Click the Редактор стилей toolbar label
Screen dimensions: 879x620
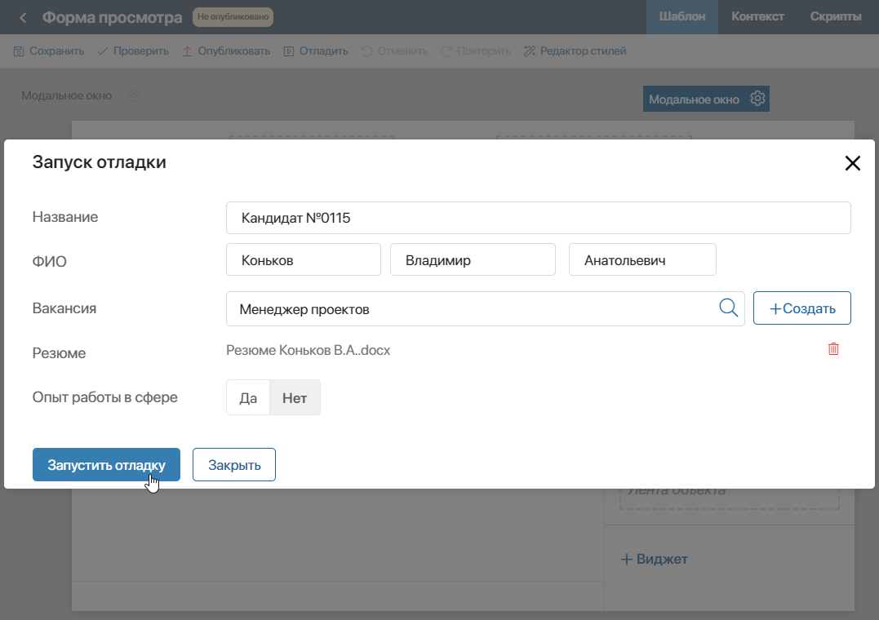point(583,51)
